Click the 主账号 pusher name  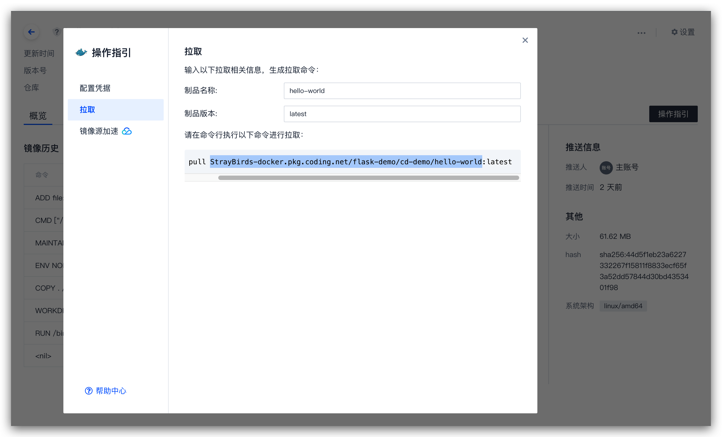(627, 167)
